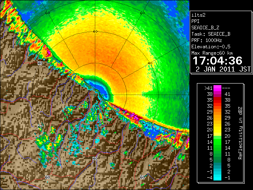The width and height of the screenshot is (253, 190).
Task: Select the "Elevation:-0.5" entry
Action: point(211,47)
